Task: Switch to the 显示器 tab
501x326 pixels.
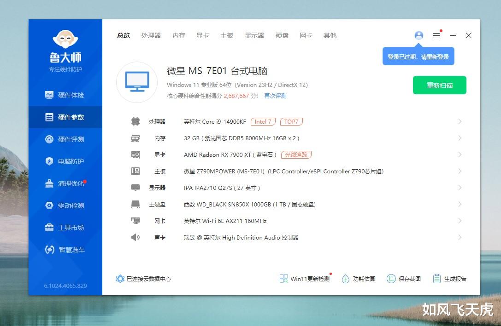Action: click(x=254, y=35)
